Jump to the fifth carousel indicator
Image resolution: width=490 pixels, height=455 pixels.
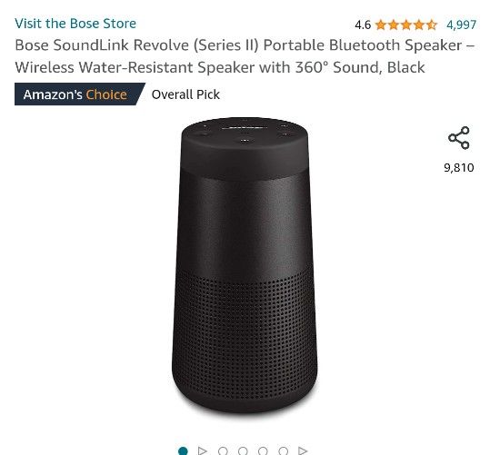point(263,451)
